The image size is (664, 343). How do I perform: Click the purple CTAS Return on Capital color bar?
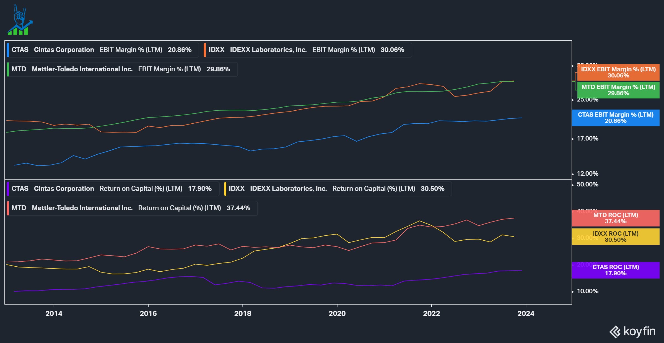[x=8, y=189]
